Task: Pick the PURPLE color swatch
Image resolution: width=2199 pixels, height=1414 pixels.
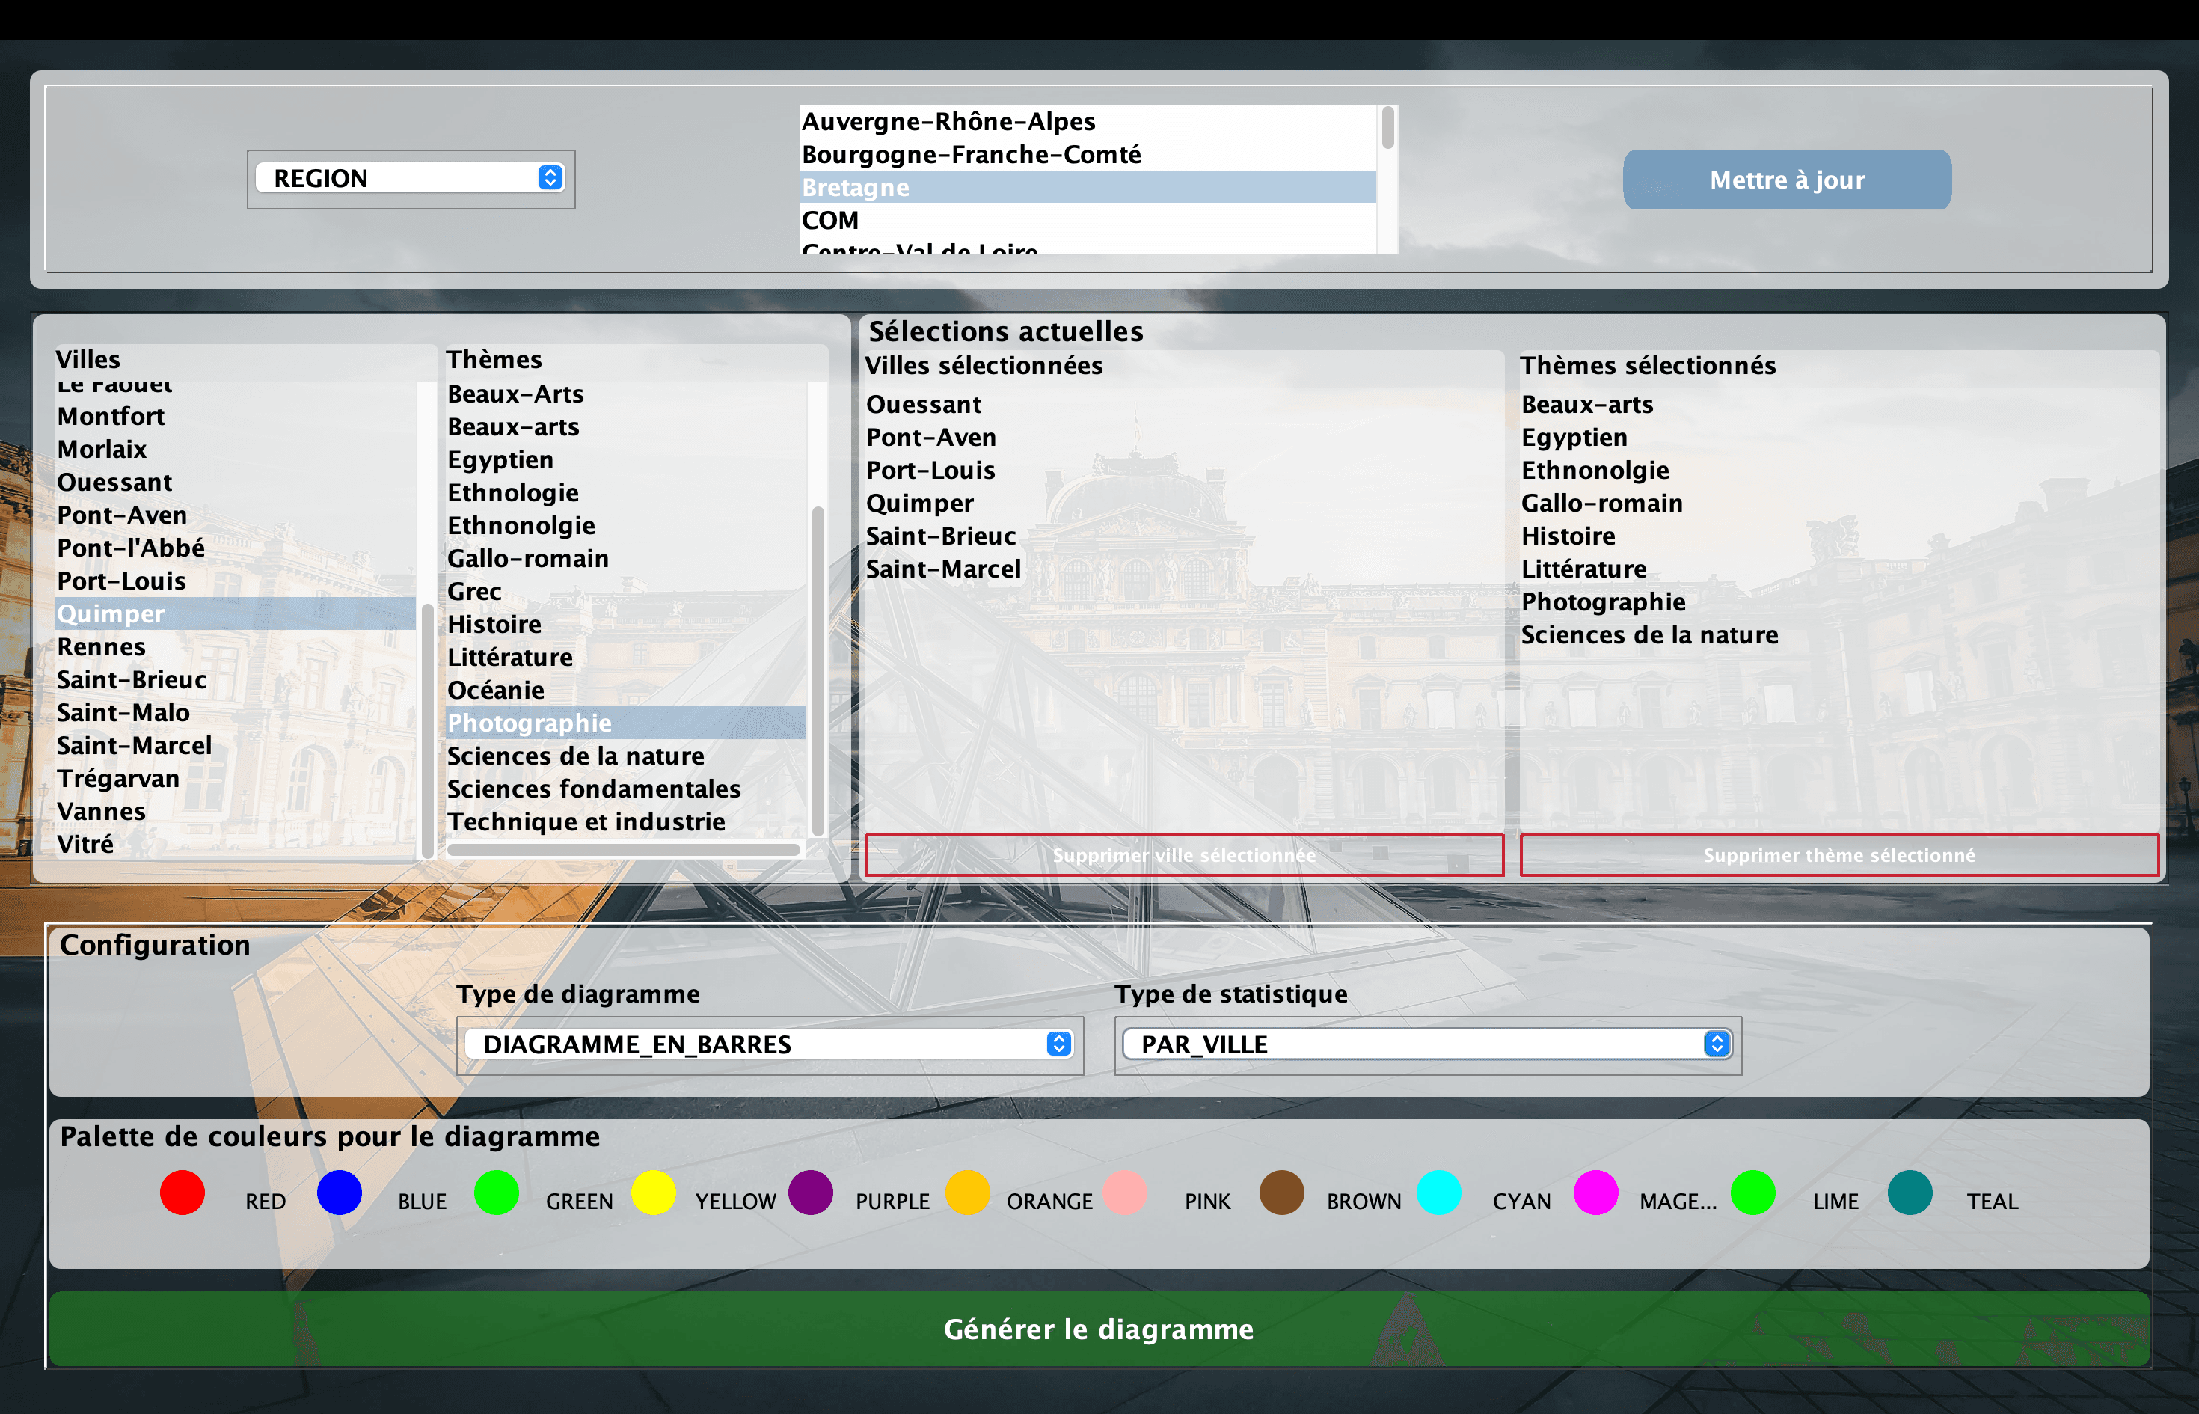Action: point(810,1193)
